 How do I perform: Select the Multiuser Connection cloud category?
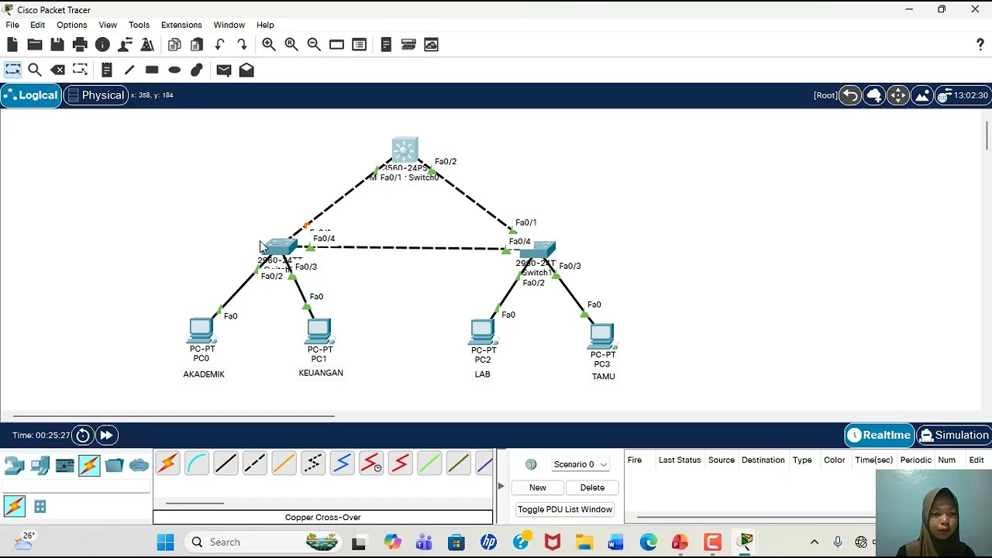coord(139,466)
